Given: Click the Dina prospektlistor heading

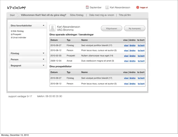Looking at the screenshot, I should pos(61,67).
